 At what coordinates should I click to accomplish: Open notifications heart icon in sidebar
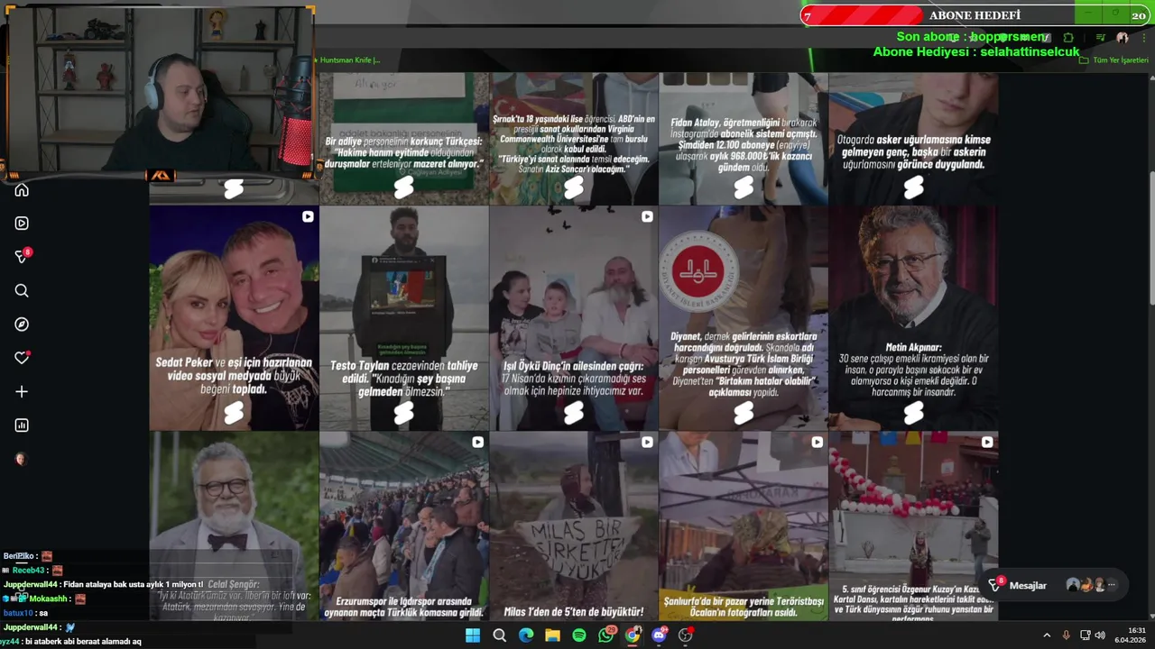pyautogui.click(x=22, y=358)
